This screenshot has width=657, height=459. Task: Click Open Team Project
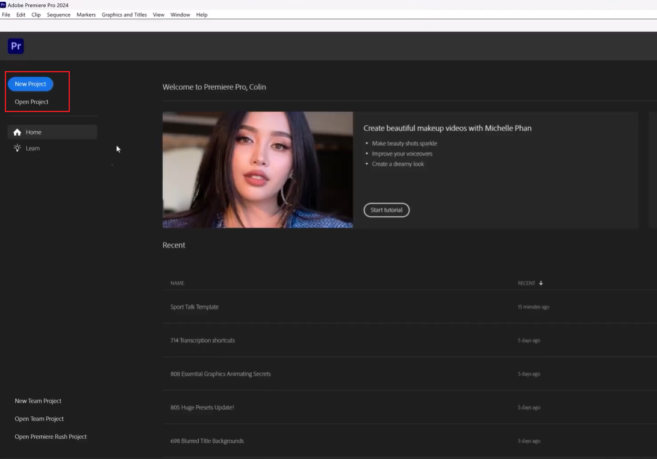[39, 418]
